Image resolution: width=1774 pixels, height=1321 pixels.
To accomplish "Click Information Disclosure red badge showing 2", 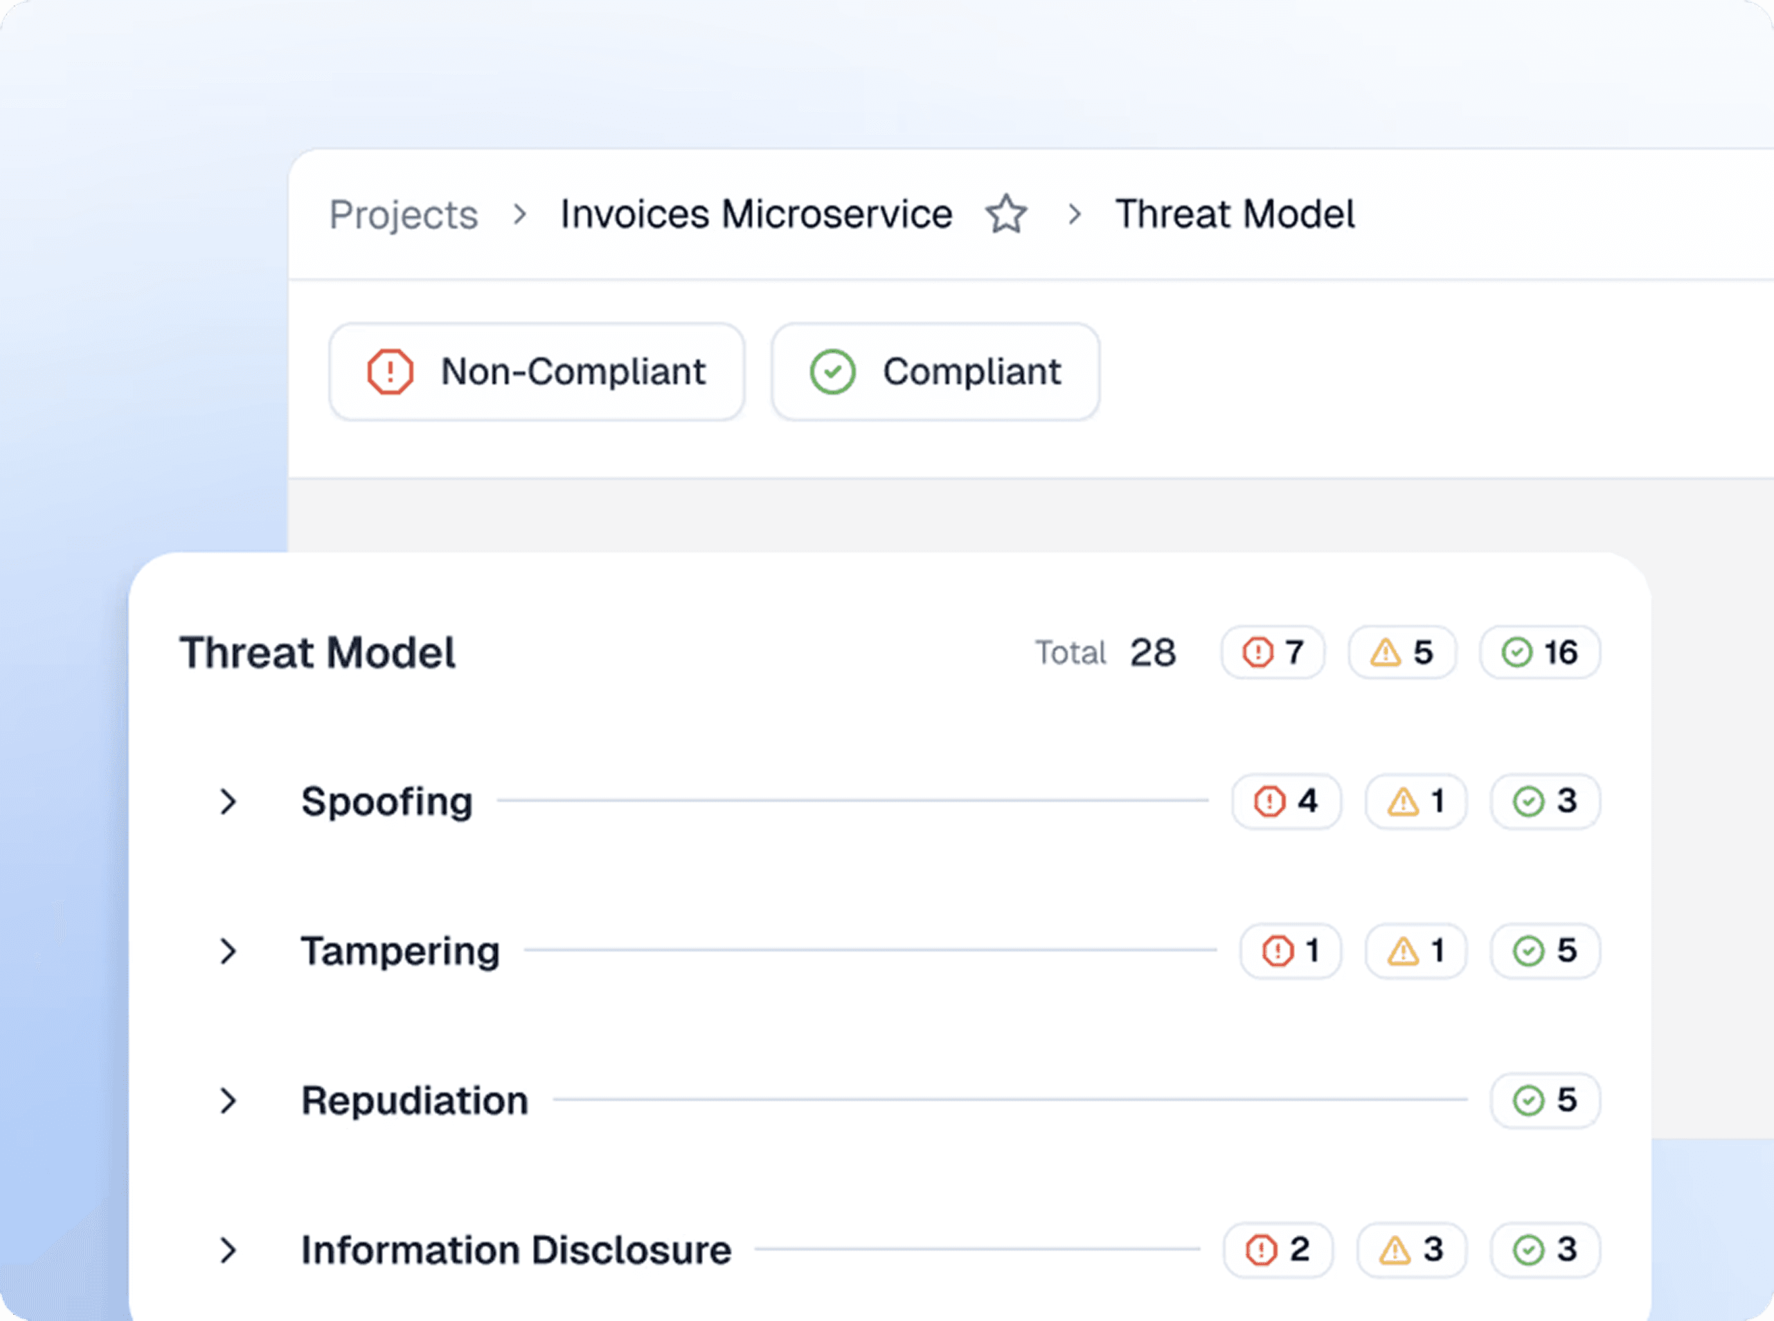I will click(x=1278, y=1250).
